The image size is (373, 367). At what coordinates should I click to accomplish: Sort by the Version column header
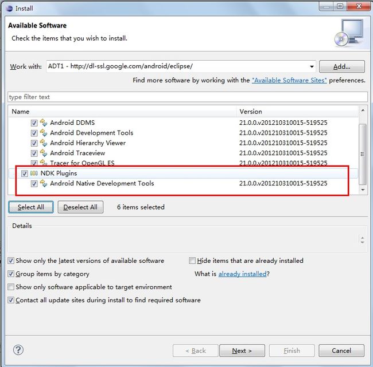(297, 112)
